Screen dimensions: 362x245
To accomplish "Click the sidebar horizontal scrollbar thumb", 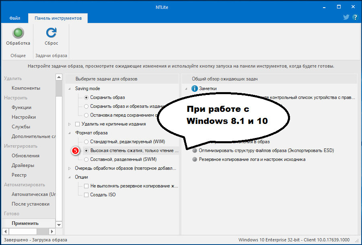I will tap(23, 231).
